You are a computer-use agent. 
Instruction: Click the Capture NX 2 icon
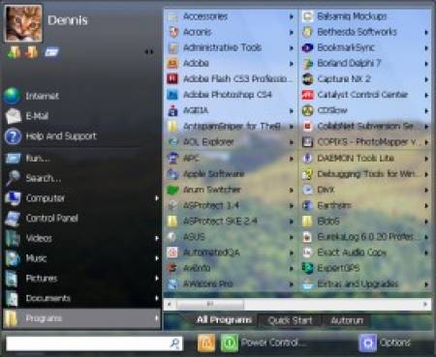307,79
